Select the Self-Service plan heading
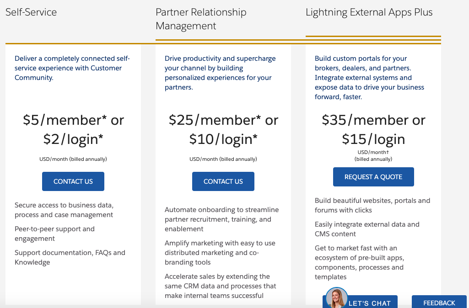 [31, 12]
